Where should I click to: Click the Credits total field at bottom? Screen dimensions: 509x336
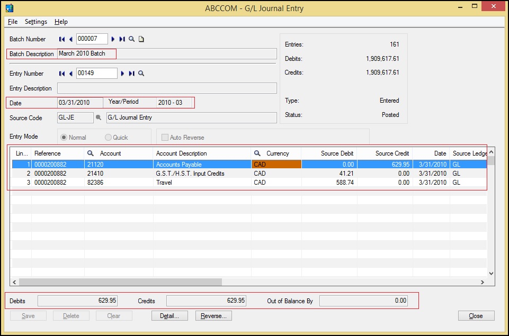tap(206, 301)
